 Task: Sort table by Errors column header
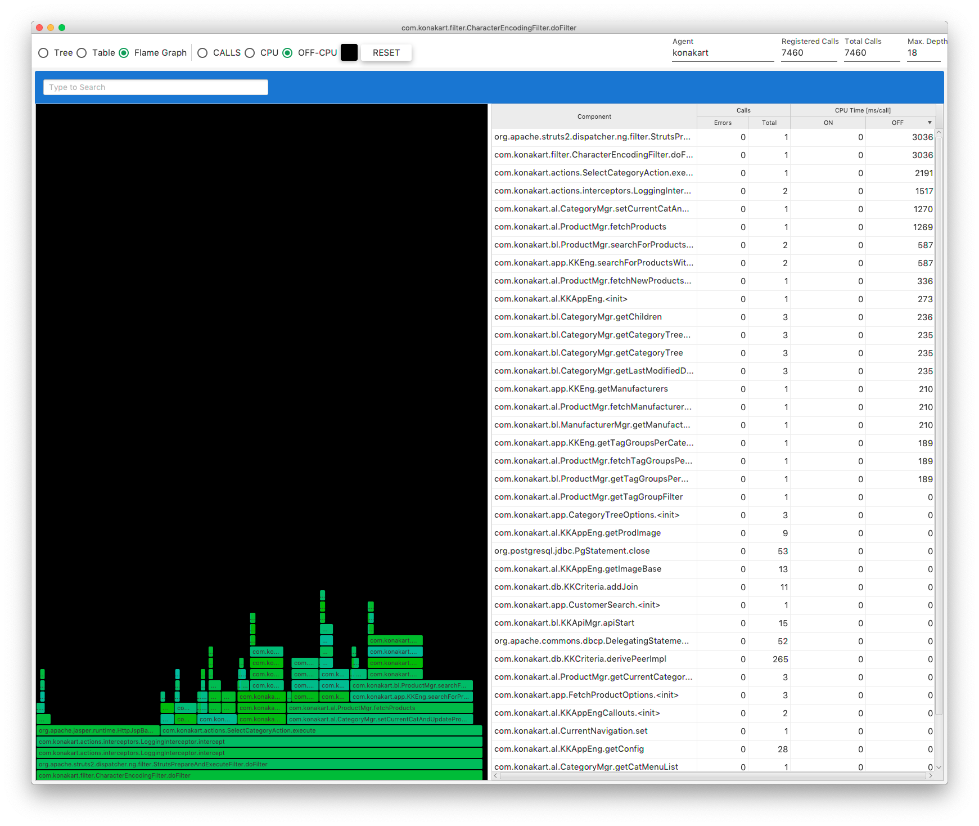coord(723,123)
